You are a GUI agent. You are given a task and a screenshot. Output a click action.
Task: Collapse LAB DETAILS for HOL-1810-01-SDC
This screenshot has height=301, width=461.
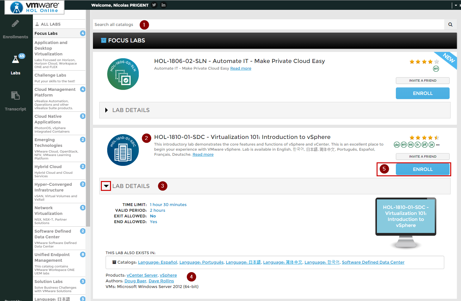click(x=106, y=186)
